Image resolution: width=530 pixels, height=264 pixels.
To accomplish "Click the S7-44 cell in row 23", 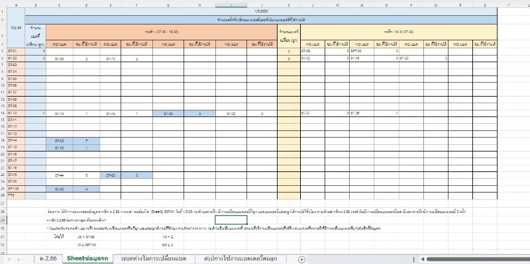I will (x=60, y=175).
